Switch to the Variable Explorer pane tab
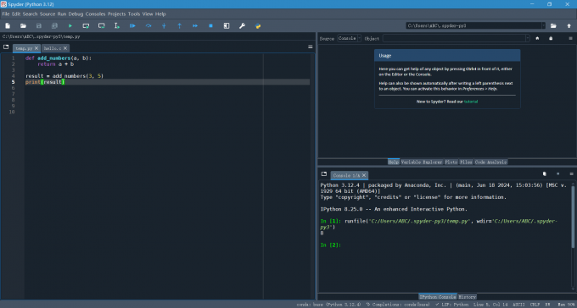Screen dimensions: 577x308 click(x=422, y=162)
